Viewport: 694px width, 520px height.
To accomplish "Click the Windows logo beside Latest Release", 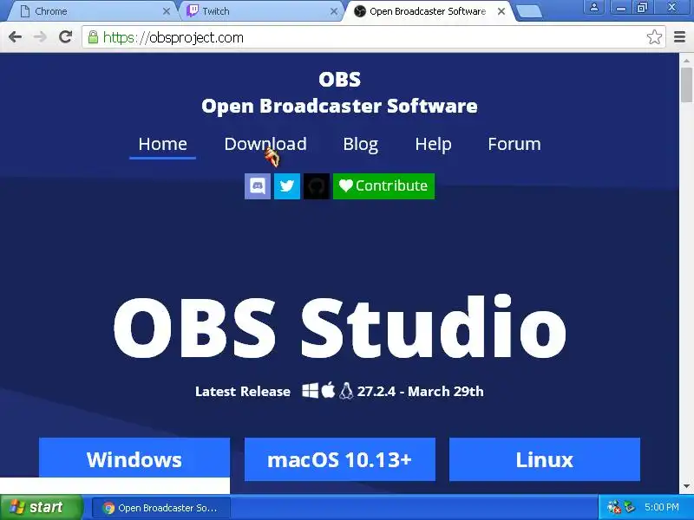I will [x=311, y=391].
